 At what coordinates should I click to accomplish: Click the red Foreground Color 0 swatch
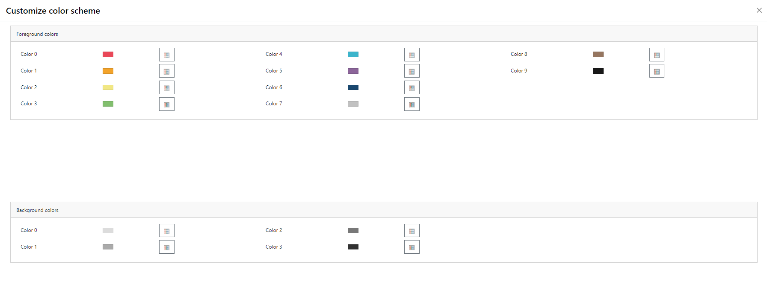point(108,54)
